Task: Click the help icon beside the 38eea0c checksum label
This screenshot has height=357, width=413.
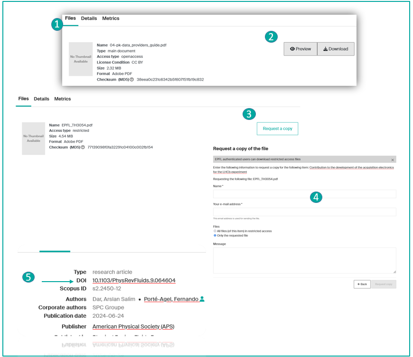Action: 131,79
